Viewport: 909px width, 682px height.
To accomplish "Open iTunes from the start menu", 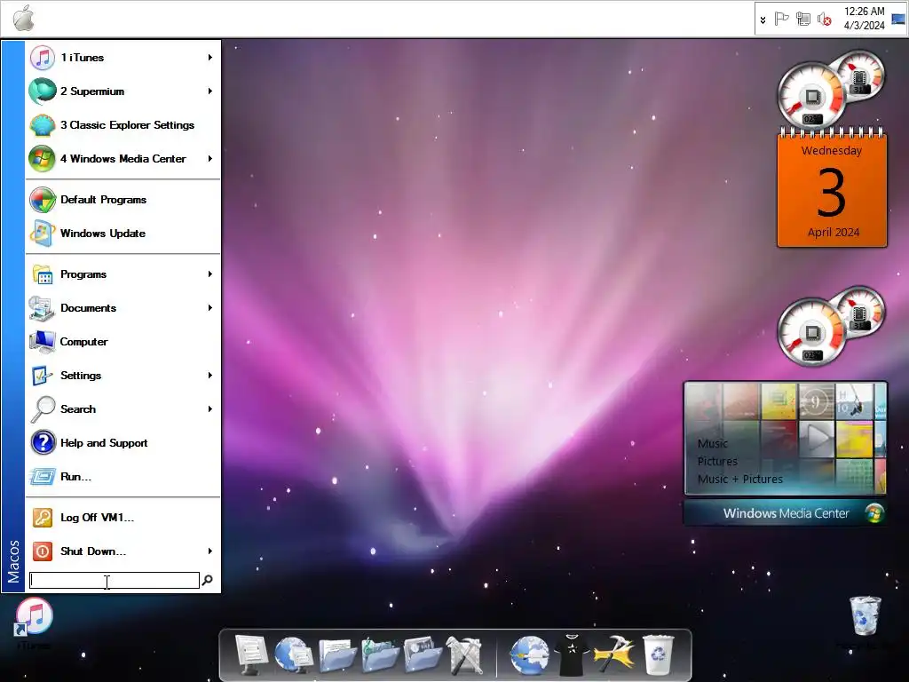I will point(123,58).
